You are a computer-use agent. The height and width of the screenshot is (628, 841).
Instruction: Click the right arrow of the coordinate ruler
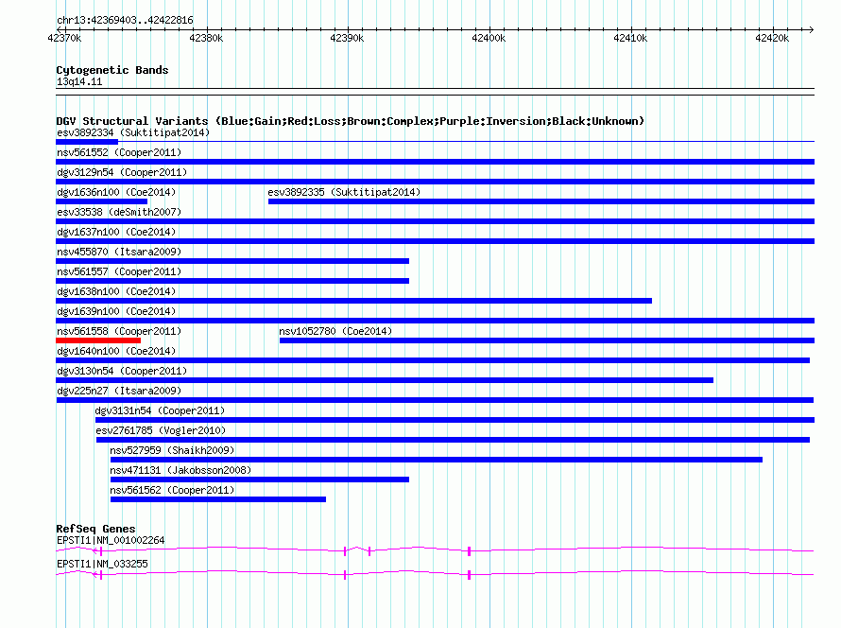pos(811,29)
